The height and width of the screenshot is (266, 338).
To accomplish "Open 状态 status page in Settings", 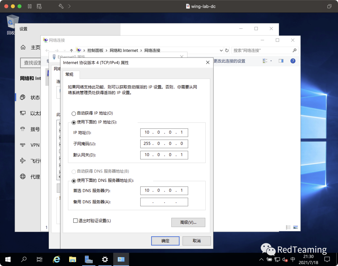I will pyautogui.click(x=30, y=97).
